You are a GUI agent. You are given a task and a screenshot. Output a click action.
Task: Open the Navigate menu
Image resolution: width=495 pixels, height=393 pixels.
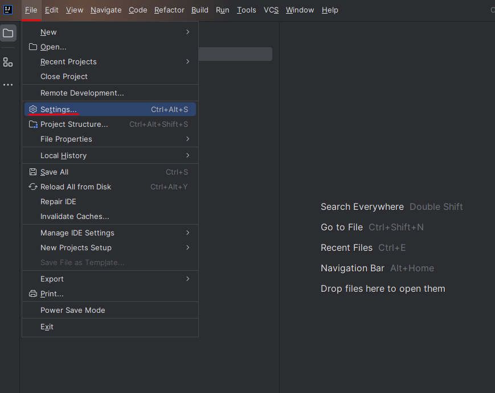point(106,10)
